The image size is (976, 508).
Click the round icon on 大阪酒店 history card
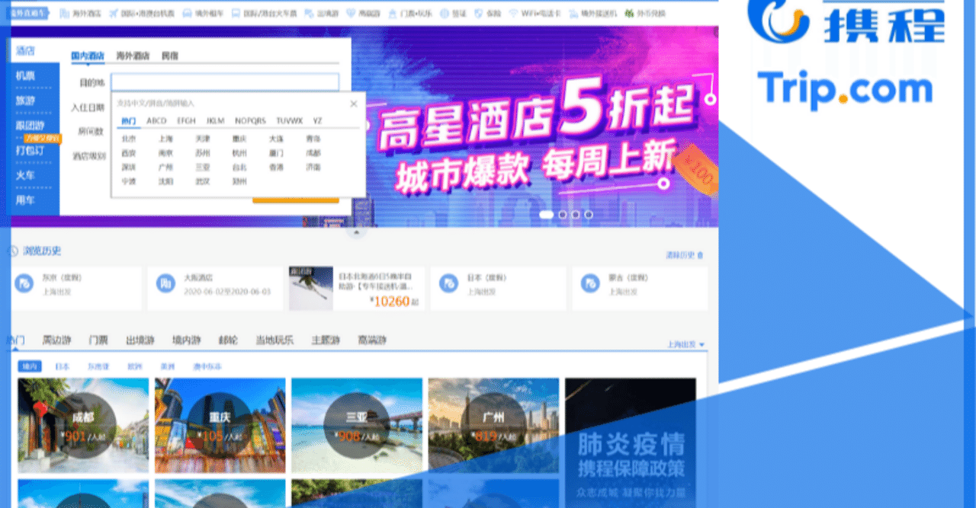[x=165, y=284]
